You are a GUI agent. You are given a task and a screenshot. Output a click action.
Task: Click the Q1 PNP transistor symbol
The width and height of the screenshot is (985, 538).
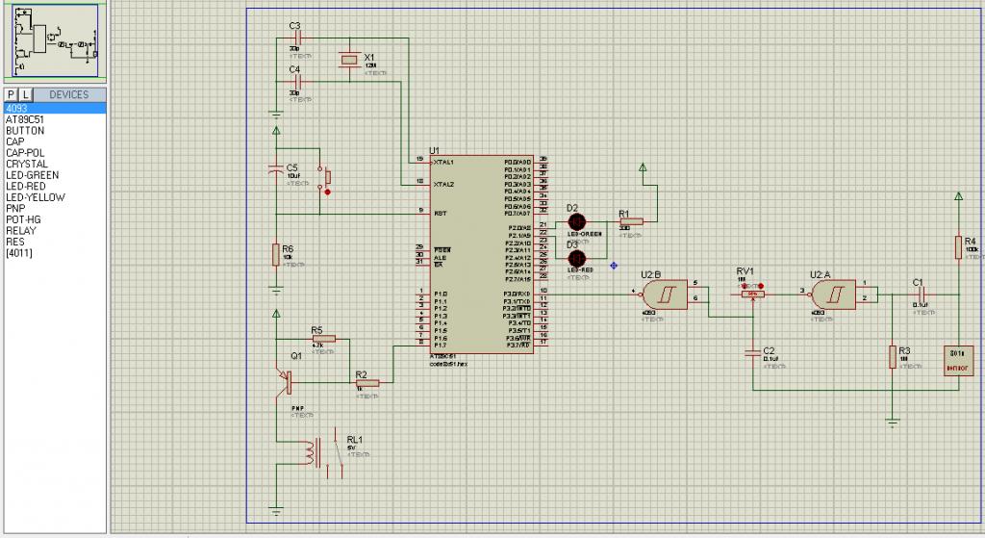pos(286,381)
